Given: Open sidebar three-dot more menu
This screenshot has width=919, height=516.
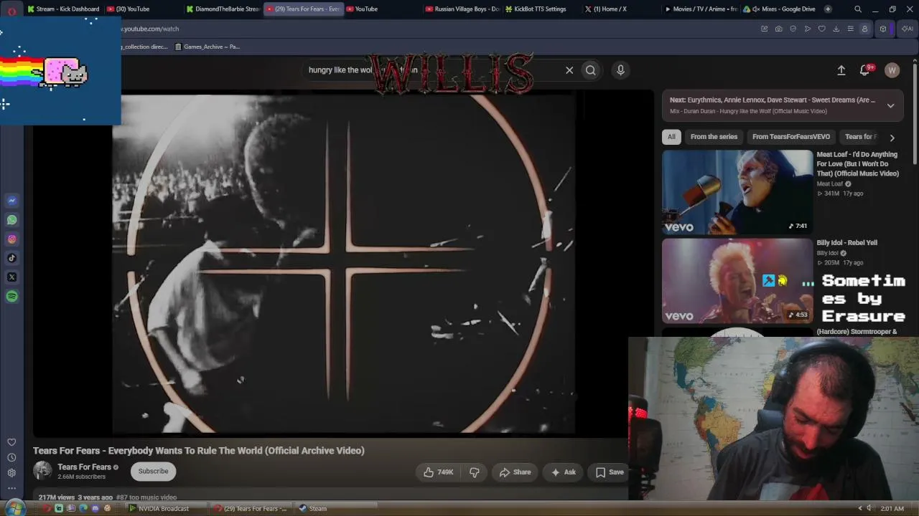Looking at the screenshot, I should coord(11,488).
